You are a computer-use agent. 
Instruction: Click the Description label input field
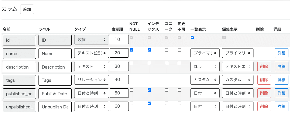(x=55, y=67)
